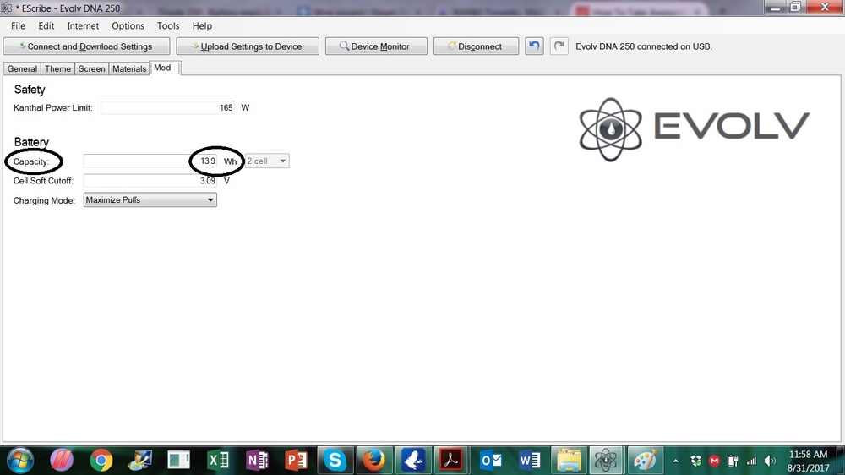The width and height of the screenshot is (845, 475).
Task: Open OneNote from the taskbar
Action: (257, 461)
